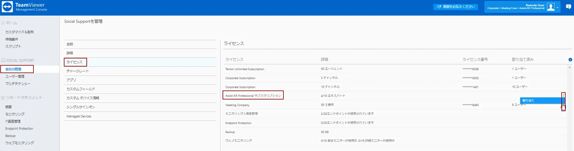This screenshot has height=151, width=574.
Task: Click the home icon beside ホーム
Action: pyautogui.click(x=3, y=23)
